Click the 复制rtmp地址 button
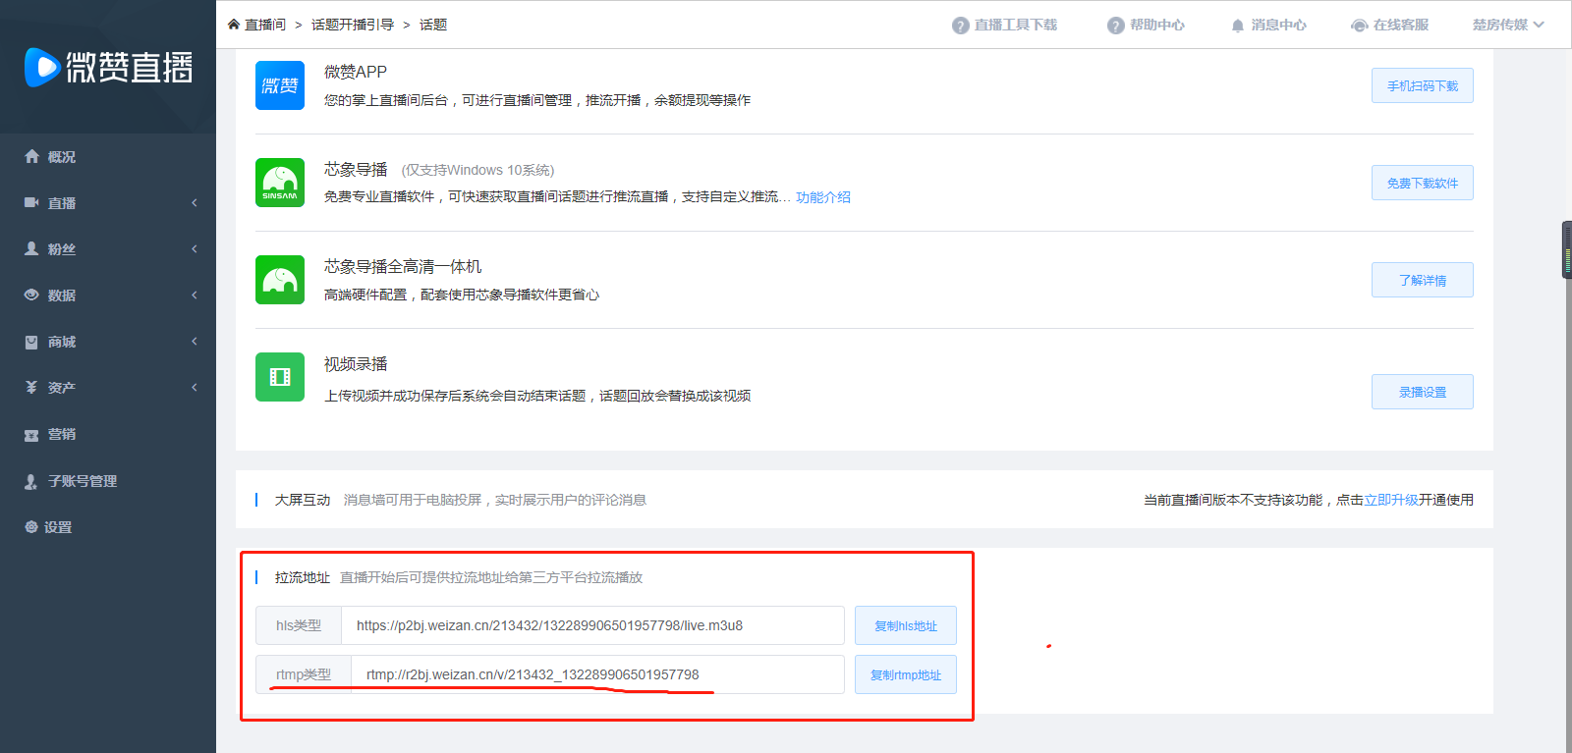The width and height of the screenshot is (1572, 753). [906, 674]
